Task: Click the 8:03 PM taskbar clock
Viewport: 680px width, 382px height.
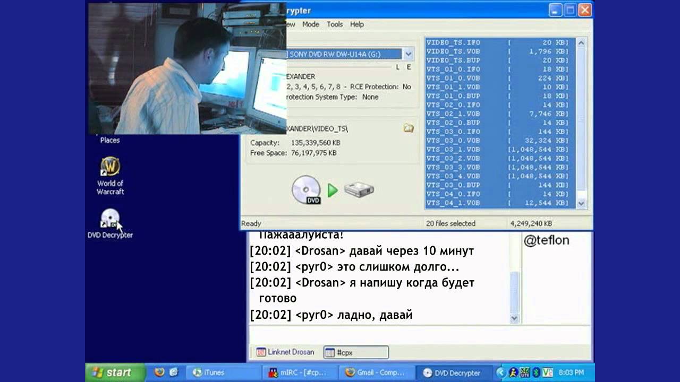Action: (571, 372)
